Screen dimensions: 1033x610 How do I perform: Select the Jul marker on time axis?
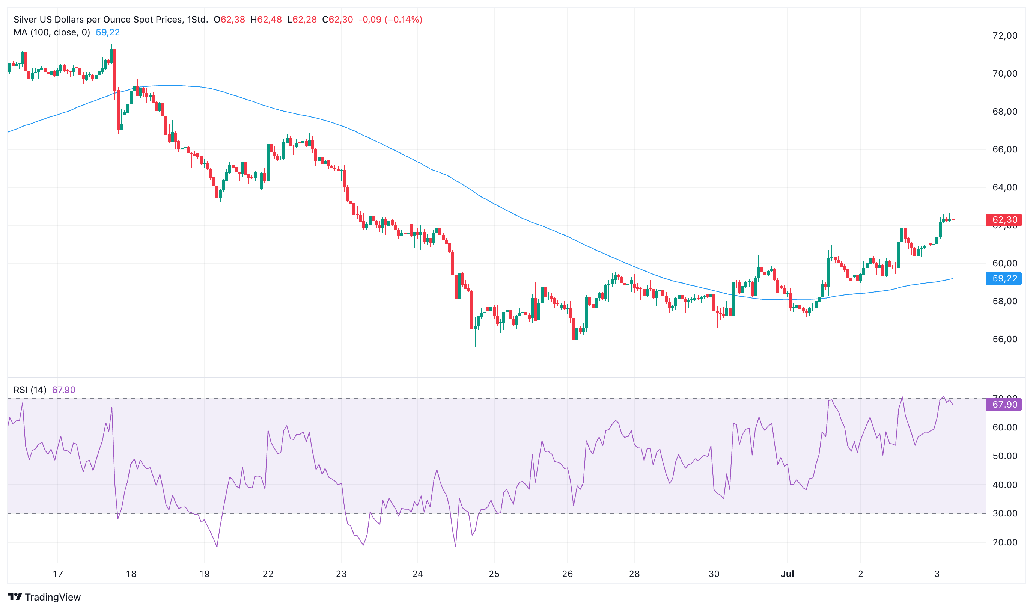pos(787,574)
